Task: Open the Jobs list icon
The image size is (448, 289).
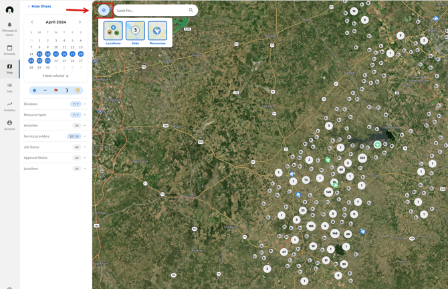Action: point(9,88)
